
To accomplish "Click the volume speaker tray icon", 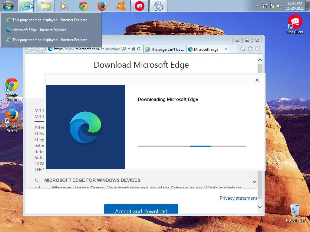I will tap(279, 6).
